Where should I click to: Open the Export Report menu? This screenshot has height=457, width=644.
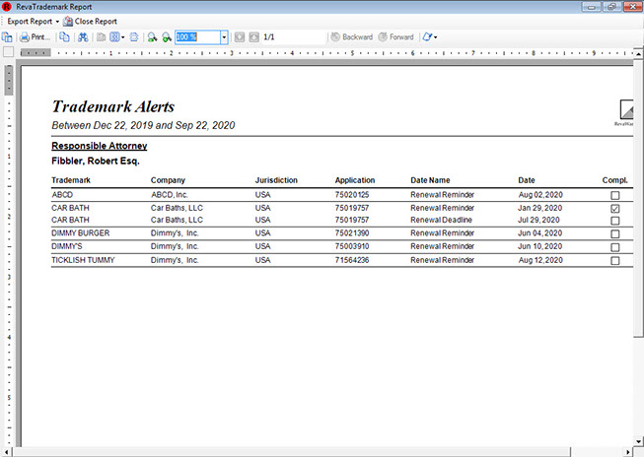point(29,21)
